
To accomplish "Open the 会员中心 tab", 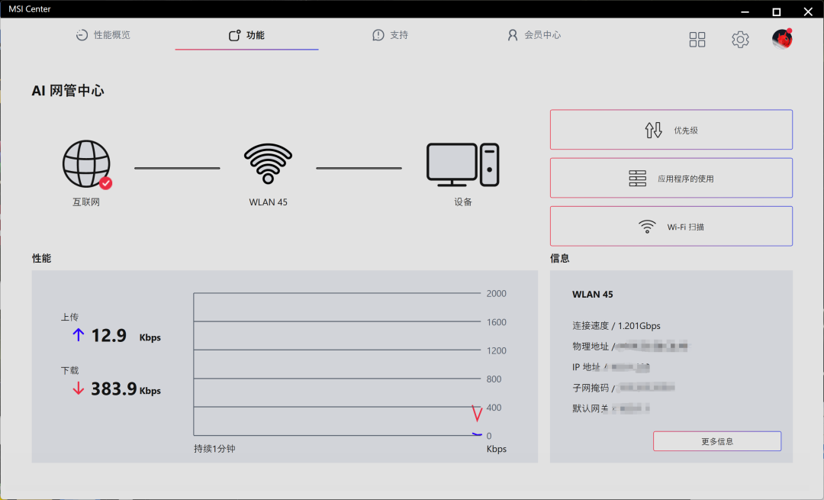I will pyautogui.click(x=534, y=35).
